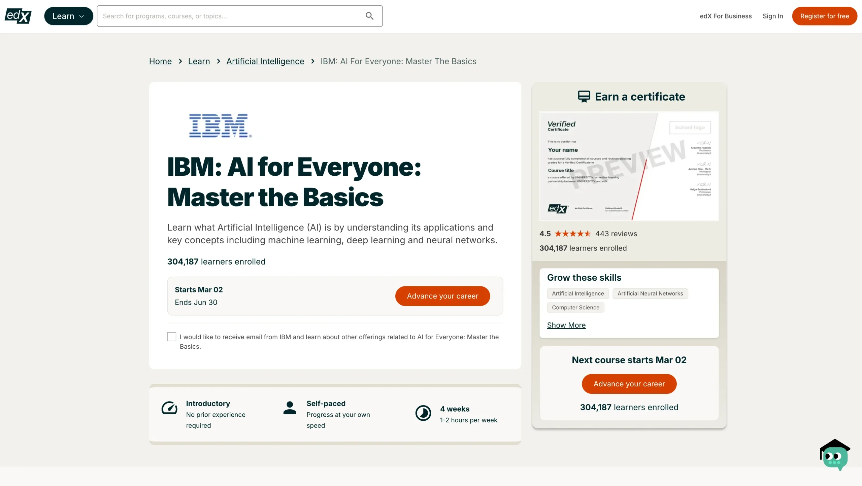This screenshot has height=486, width=862.
Task: Click 1-2 hours per week text
Action: click(x=468, y=420)
